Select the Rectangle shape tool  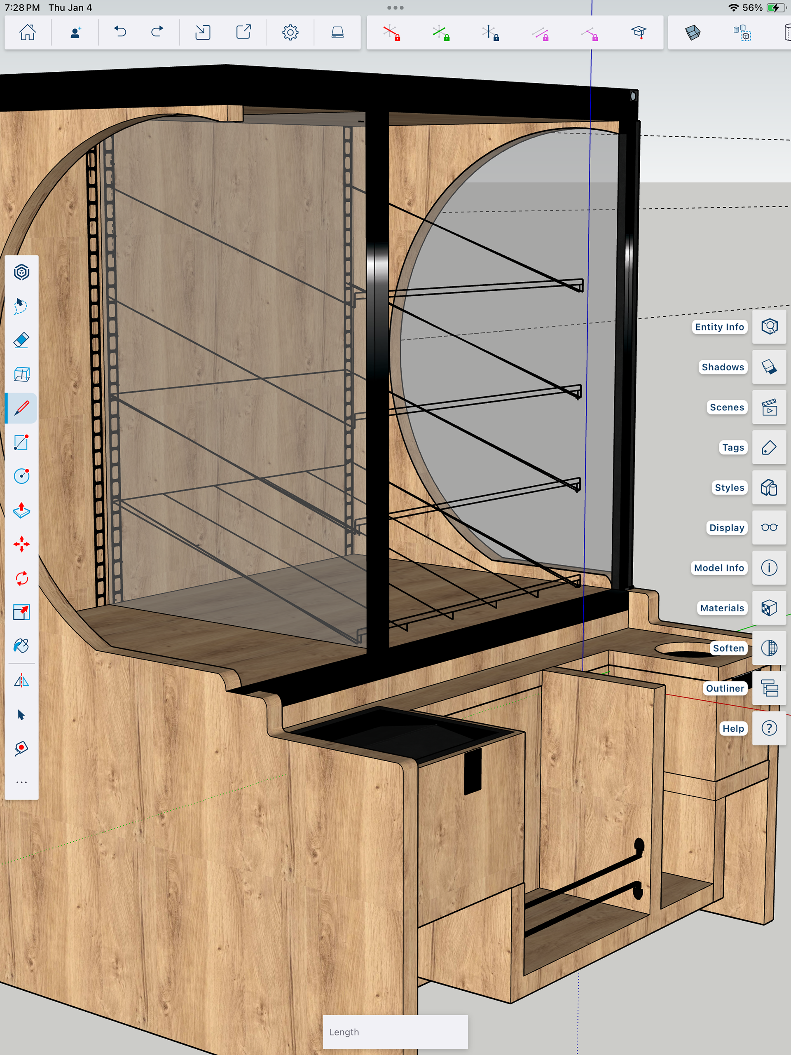click(x=21, y=442)
